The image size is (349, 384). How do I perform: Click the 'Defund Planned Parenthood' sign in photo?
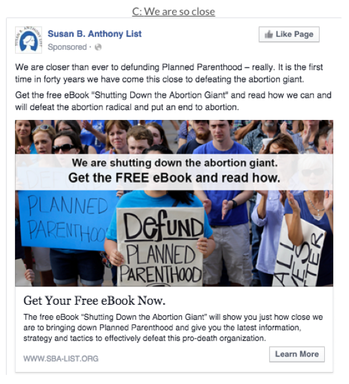[160, 247]
